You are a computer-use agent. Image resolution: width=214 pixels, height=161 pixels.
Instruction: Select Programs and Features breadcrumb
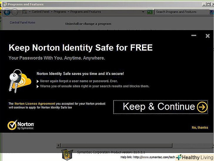pyautogui.click(x=86, y=12)
